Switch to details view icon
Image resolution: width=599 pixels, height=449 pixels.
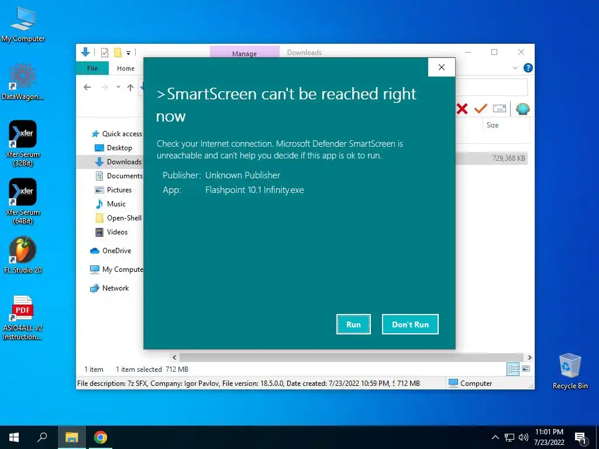tap(513, 369)
